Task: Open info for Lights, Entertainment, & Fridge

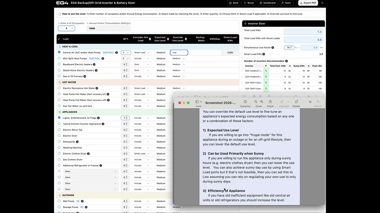Action: pos(98,118)
